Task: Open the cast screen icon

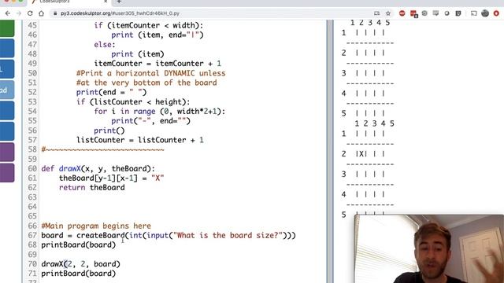Action: click(474, 13)
